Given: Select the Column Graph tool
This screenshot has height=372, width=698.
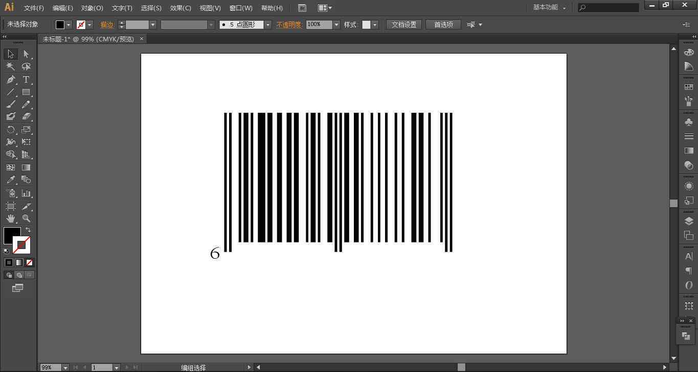Looking at the screenshot, I should click(26, 193).
